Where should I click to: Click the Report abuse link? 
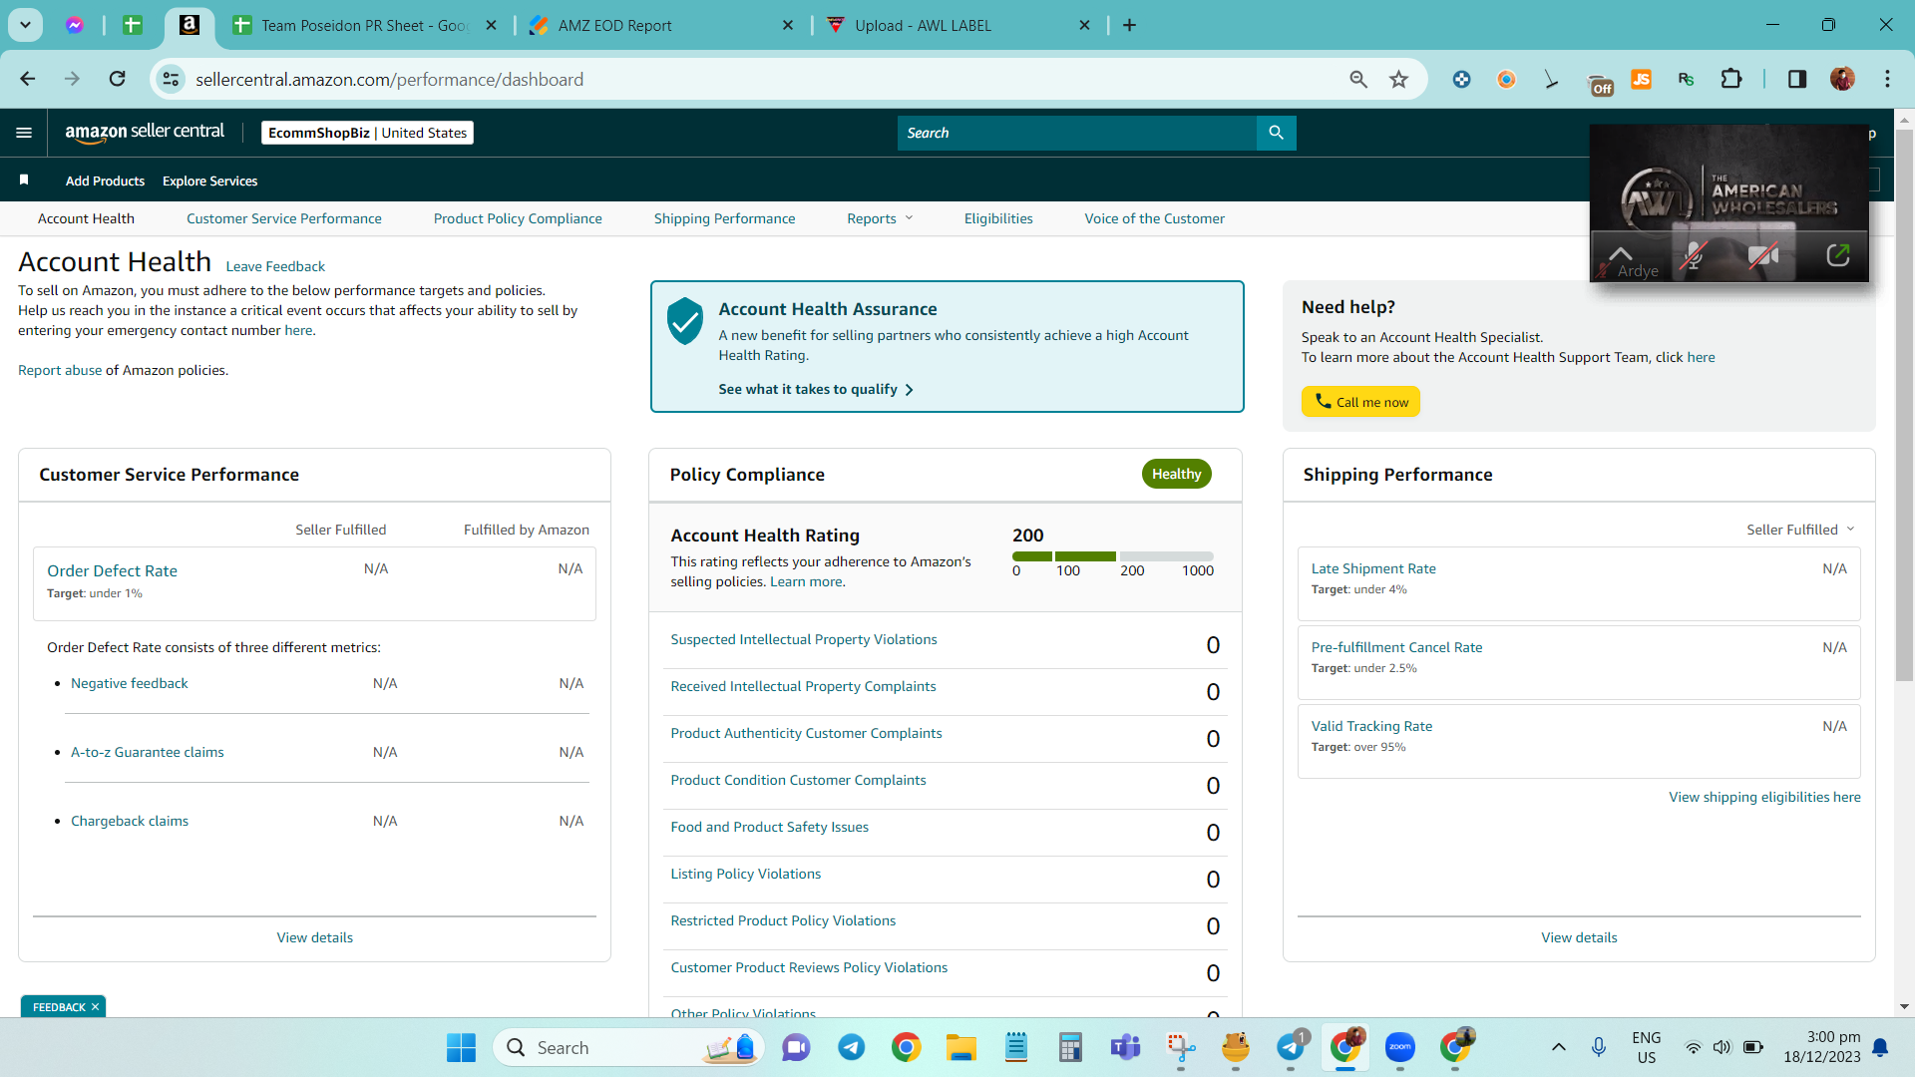[60, 370]
